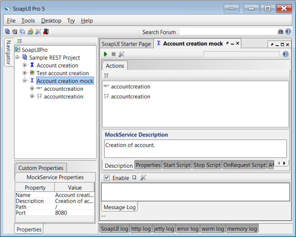Close the Account creation mock tab
296x237 pixels.
pos(237,43)
